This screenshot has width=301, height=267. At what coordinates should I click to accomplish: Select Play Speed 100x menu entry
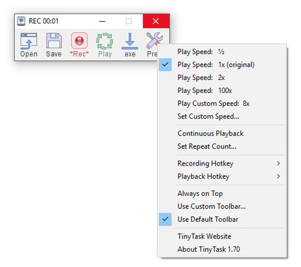[x=204, y=90]
